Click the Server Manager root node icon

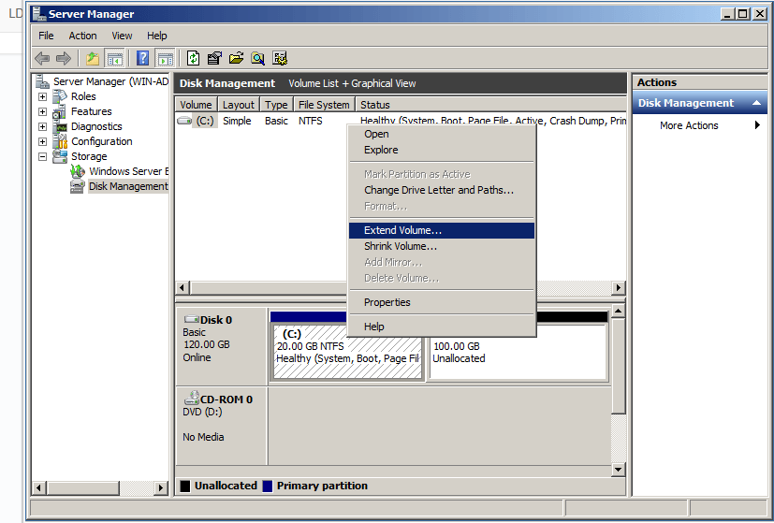click(x=42, y=81)
